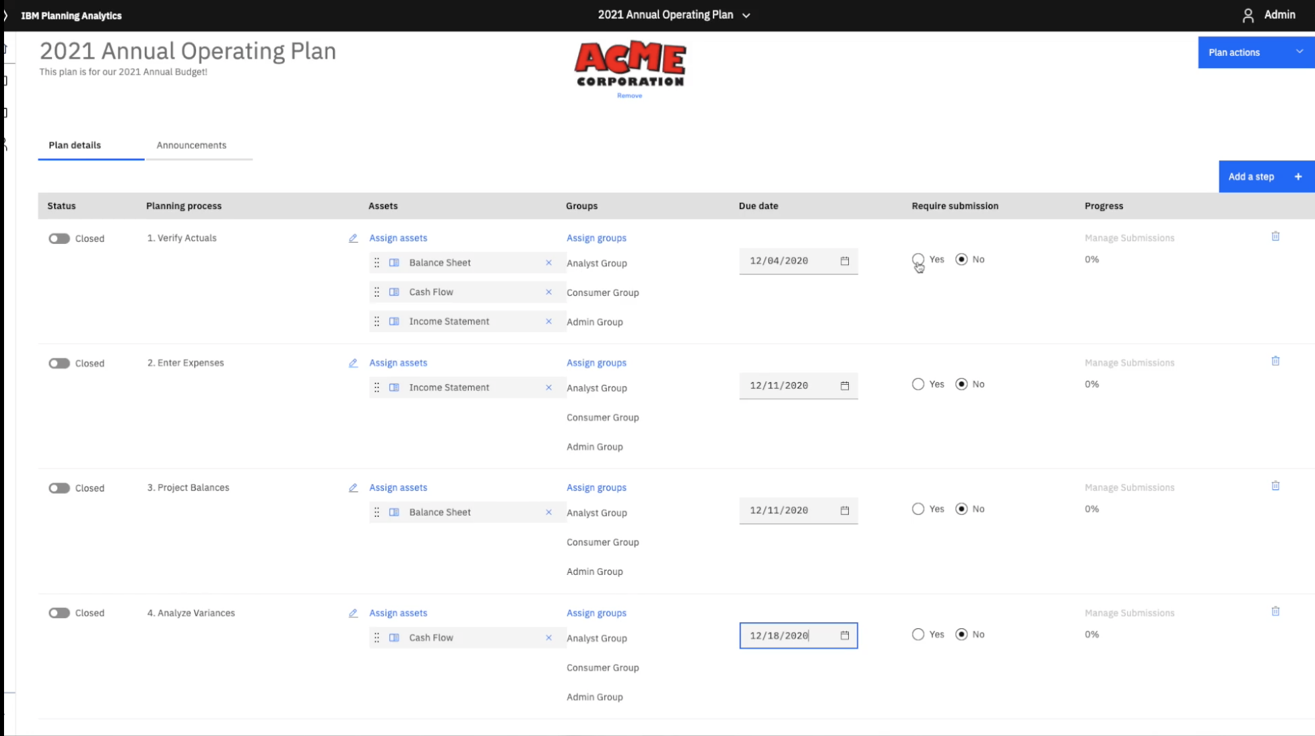
Task: Open the Plan actions dropdown
Action: tap(1254, 52)
